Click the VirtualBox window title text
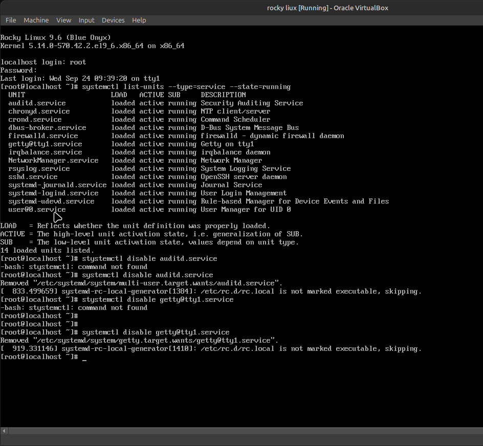483x446 pixels. pos(327,7)
